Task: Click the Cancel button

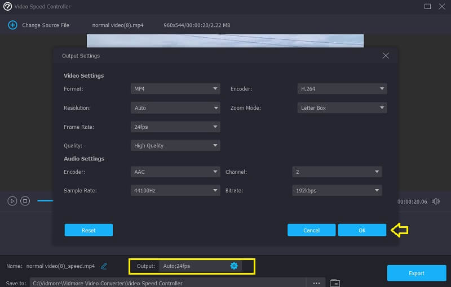Action: coord(311,230)
